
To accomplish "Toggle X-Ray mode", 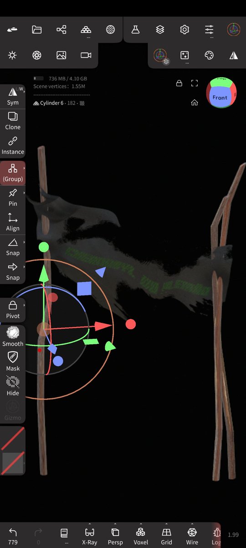I will [x=90, y=536].
